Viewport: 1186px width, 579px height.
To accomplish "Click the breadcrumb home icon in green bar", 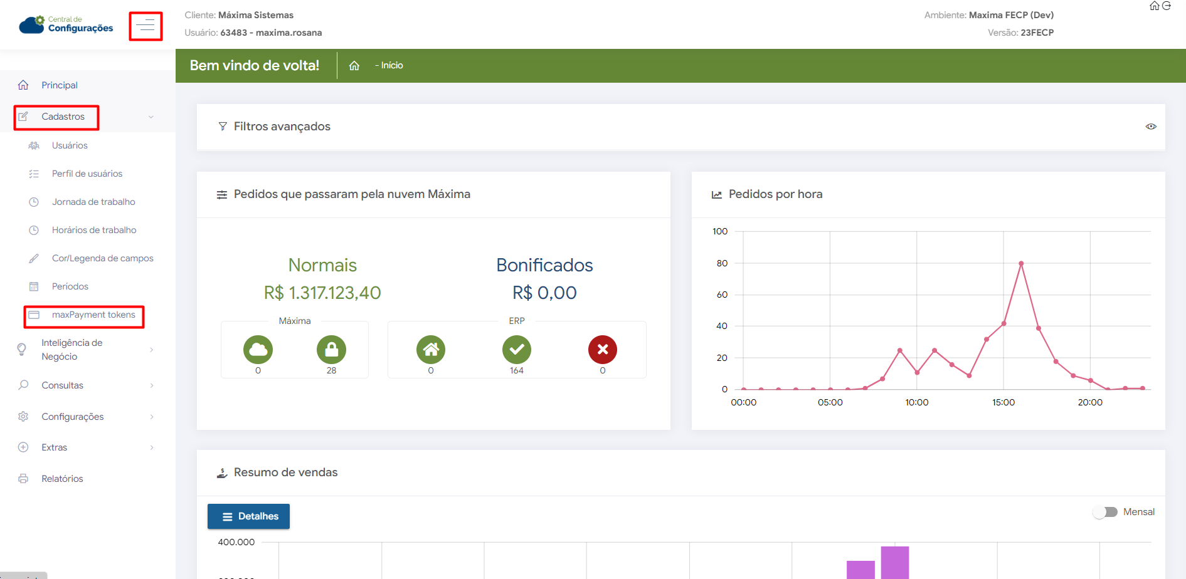I will [x=354, y=66].
